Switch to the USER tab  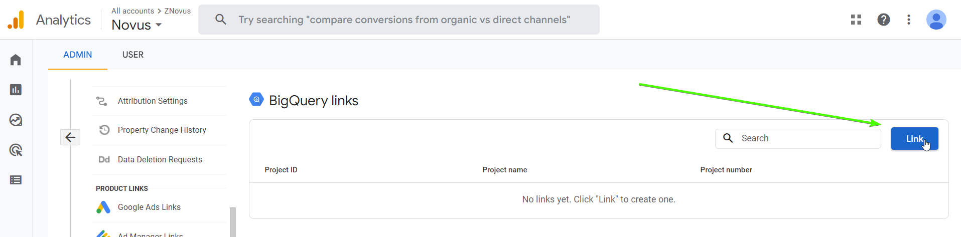[x=133, y=55]
